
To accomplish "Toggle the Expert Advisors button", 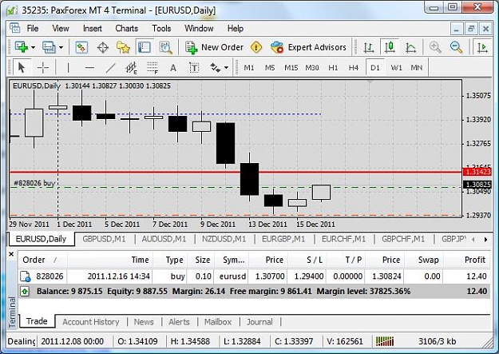I will click(x=308, y=47).
